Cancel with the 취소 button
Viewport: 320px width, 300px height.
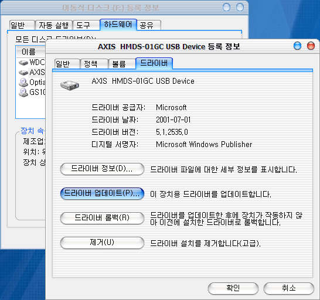click(x=288, y=288)
